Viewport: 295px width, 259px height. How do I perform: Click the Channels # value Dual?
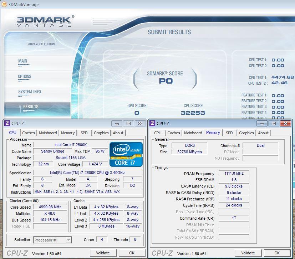tap(260, 145)
